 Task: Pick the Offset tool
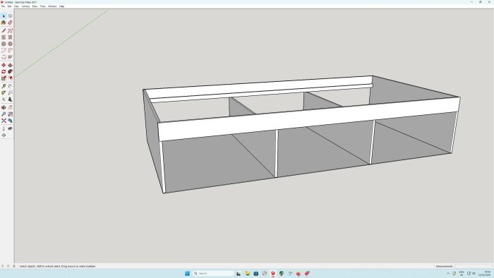10,78
